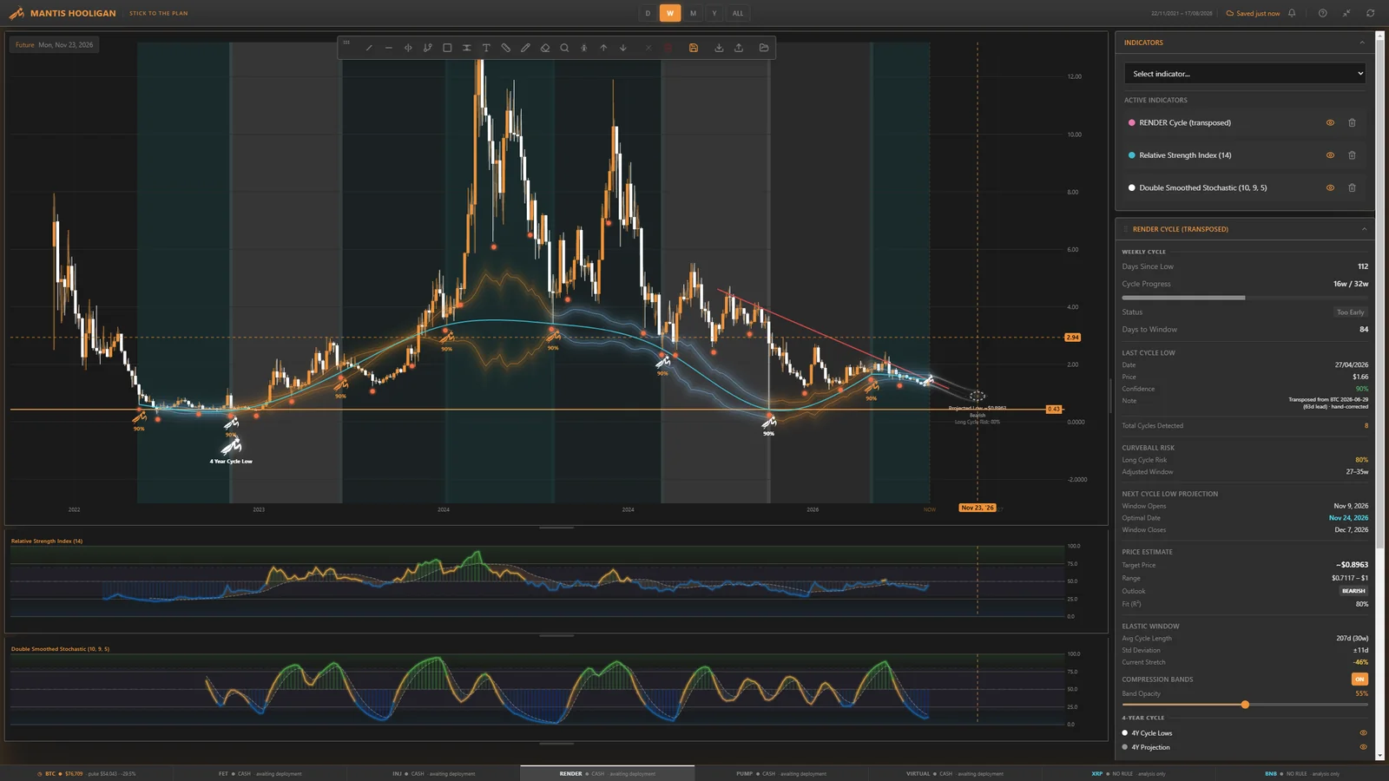
Task: Select the horizontal line tool
Action: tap(388, 48)
